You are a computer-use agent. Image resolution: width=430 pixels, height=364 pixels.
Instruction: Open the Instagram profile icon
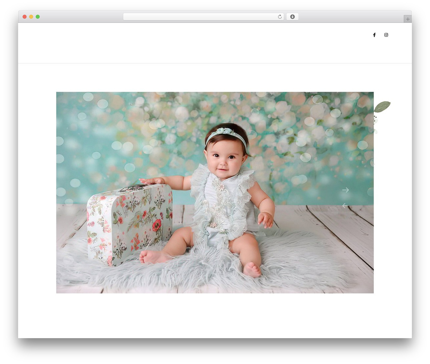click(386, 35)
